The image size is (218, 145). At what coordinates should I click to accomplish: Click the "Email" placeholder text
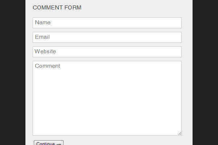tap(43, 37)
